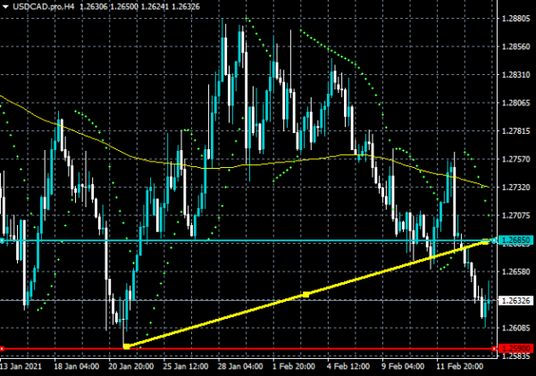
Task: Click the 13 Jan 2021 date label
Action: pos(21,366)
